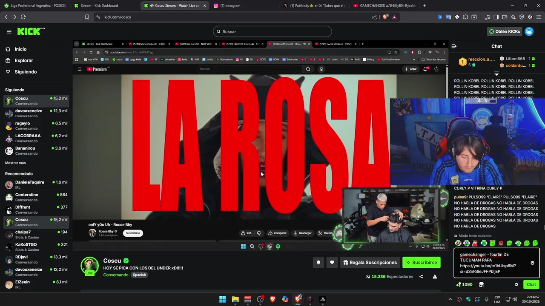Open File Explorer from taskbar

point(235,299)
